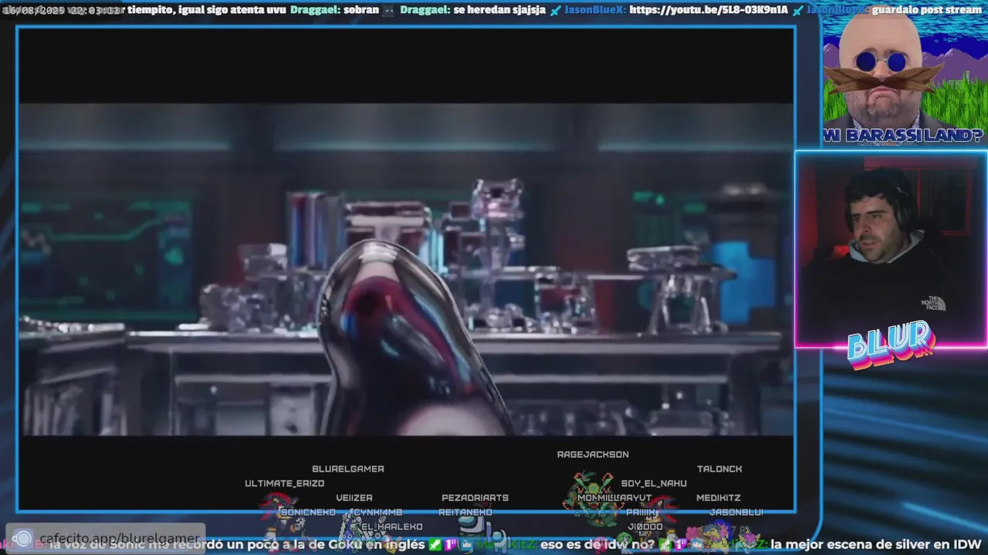Click the 'eso es de idw no?' message
The image size is (988, 555).
(x=596, y=545)
